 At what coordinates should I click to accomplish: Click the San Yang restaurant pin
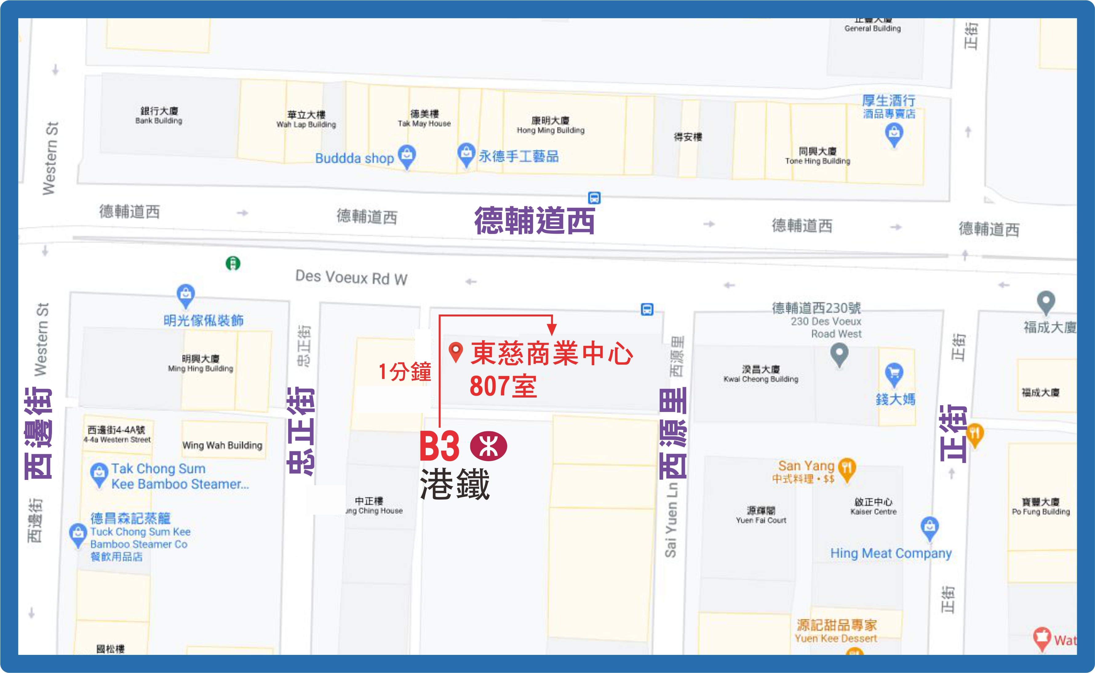[x=847, y=470]
